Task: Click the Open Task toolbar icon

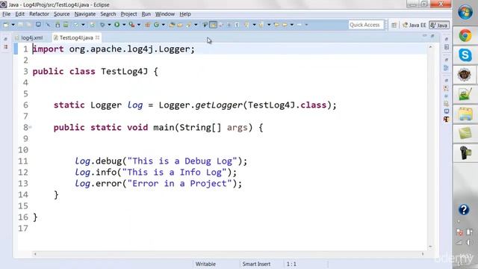Action: click(180, 25)
